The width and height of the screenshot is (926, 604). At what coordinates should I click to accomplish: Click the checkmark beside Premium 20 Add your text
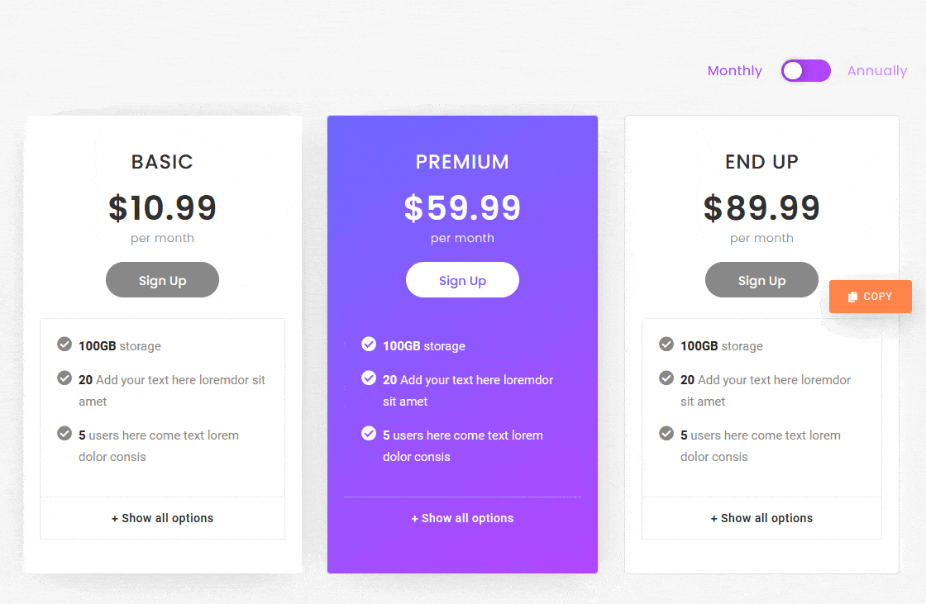pyautogui.click(x=369, y=378)
